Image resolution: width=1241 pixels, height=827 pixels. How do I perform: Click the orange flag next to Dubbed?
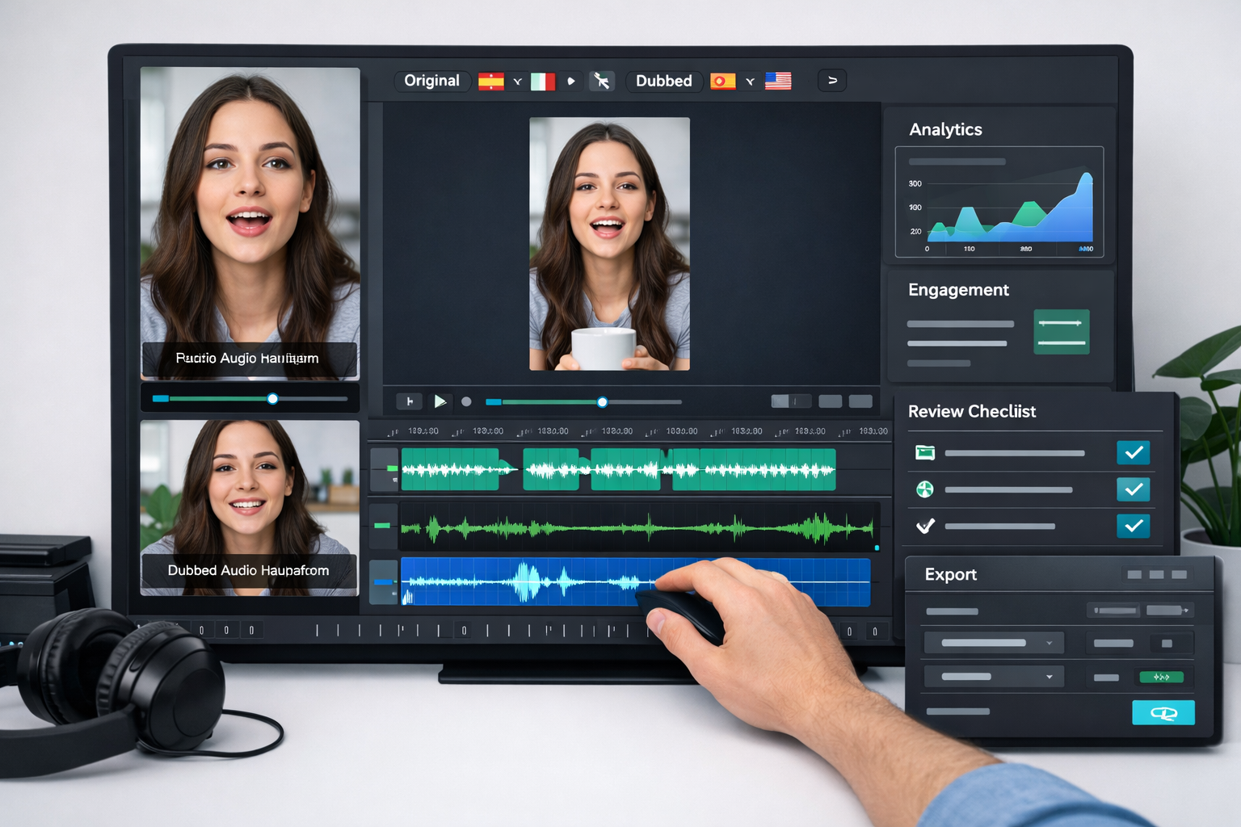point(723,81)
